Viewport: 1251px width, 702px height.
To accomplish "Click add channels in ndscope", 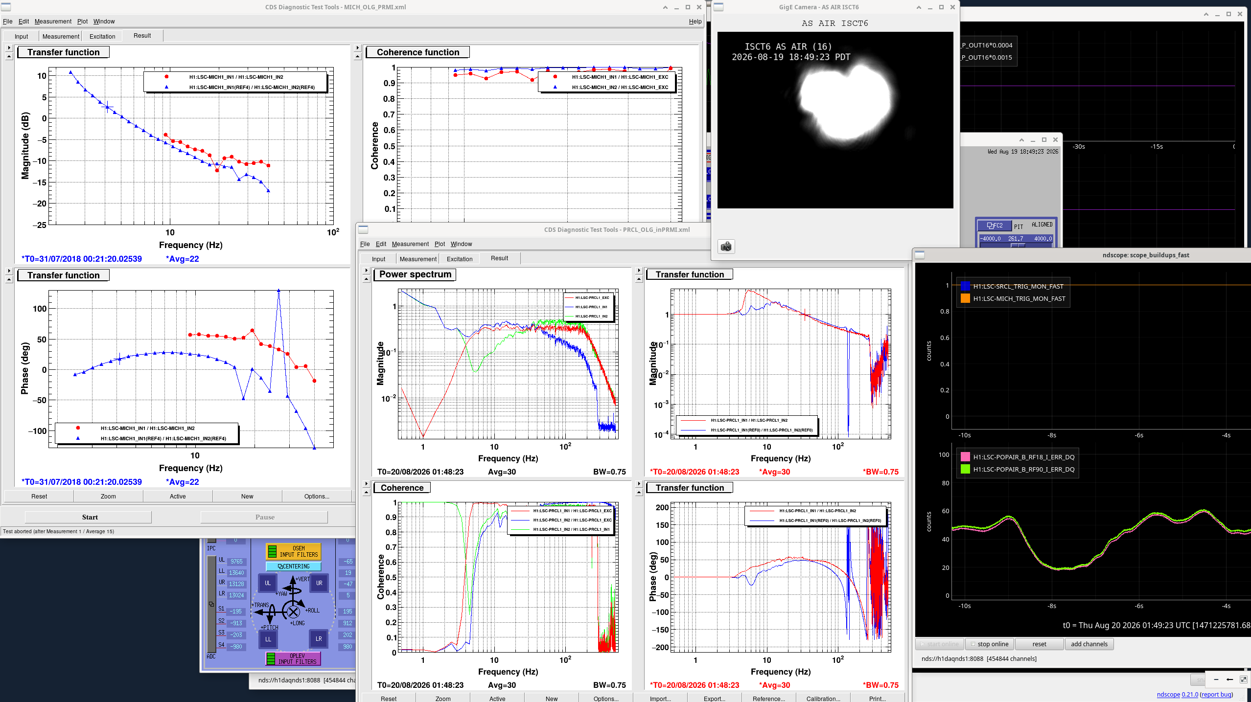I will pyautogui.click(x=1089, y=644).
